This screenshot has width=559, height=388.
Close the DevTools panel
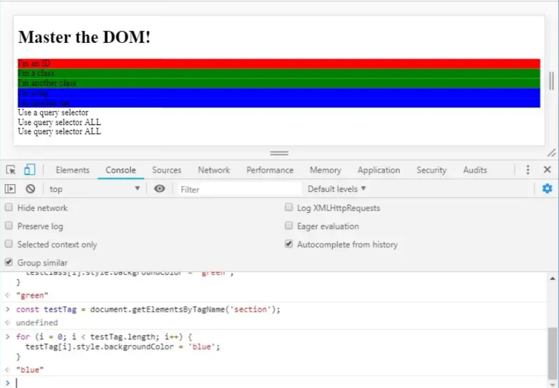[547, 170]
